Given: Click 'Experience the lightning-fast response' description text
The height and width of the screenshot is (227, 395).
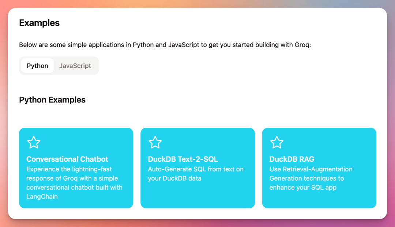Looking at the screenshot, I should click(x=74, y=183).
